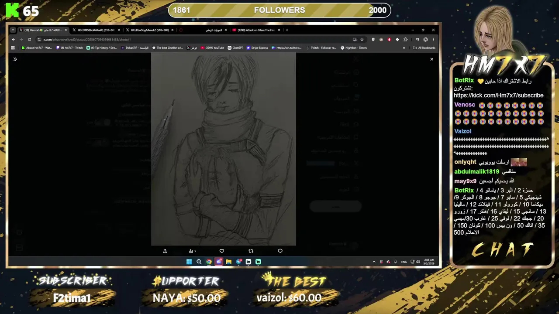Viewport: 559px width, 314px height.
Task: Open File Explorer from the taskbar
Action: click(x=228, y=262)
